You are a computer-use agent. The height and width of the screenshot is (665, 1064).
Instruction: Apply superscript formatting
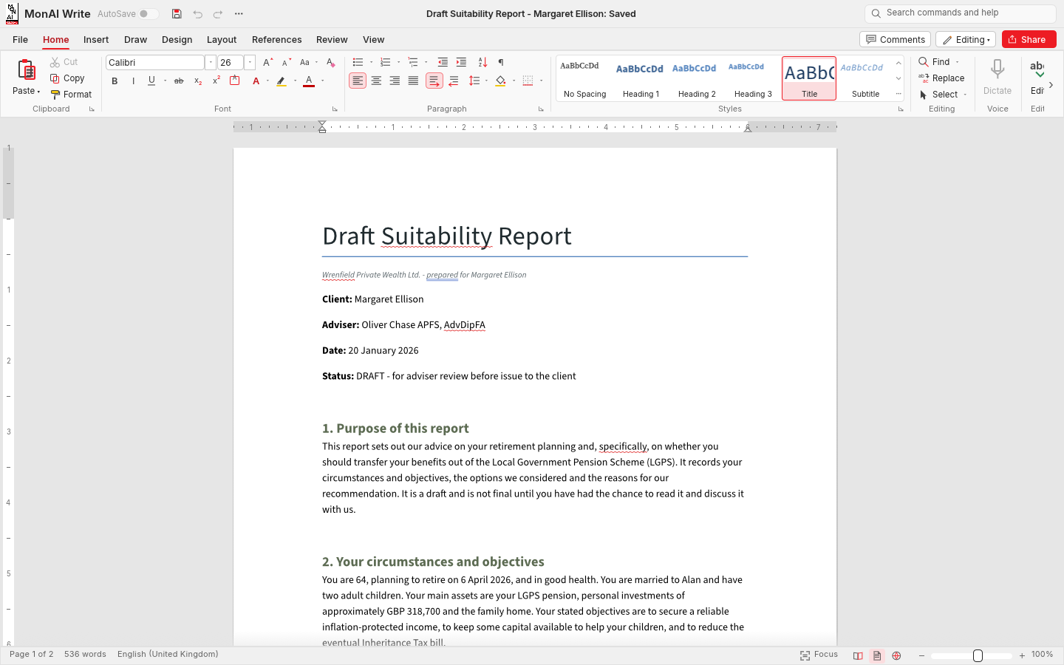click(216, 81)
